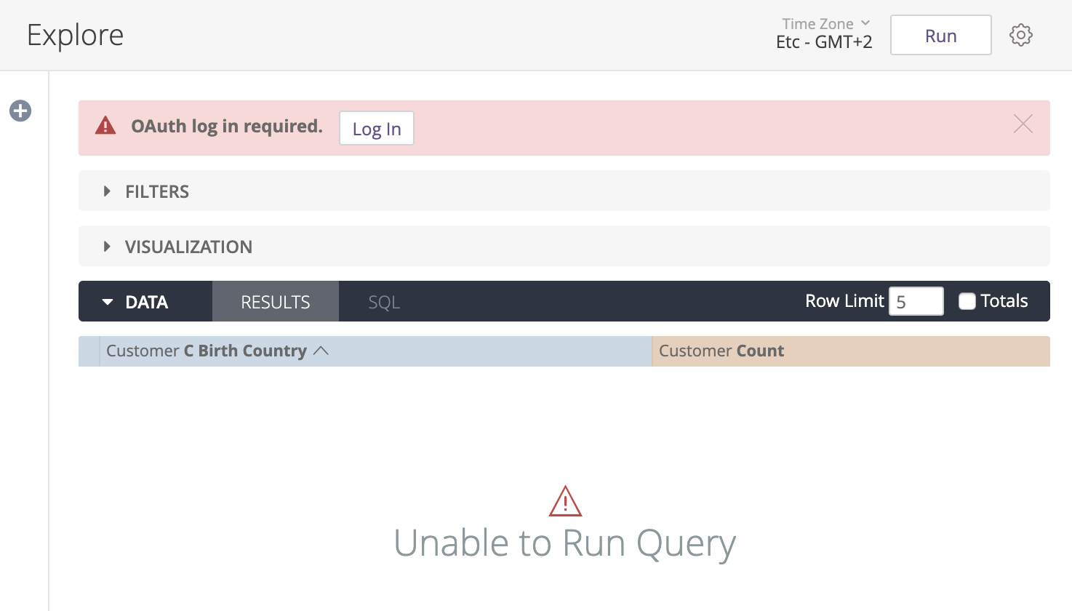The height and width of the screenshot is (611, 1072).
Task: Dismiss the OAuth log in notification
Action: point(1023,124)
